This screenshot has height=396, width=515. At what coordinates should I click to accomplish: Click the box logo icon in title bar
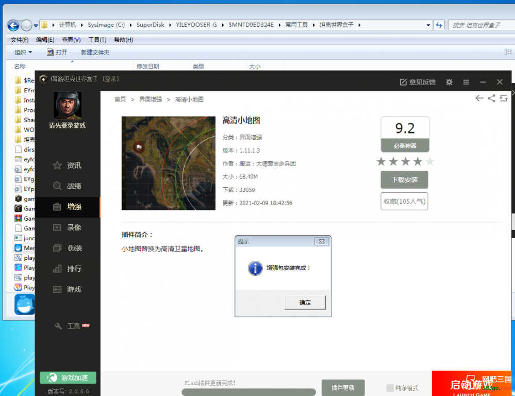[43, 79]
